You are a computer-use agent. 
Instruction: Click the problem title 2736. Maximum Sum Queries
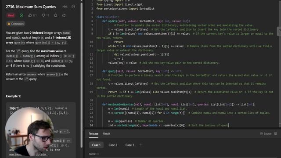coord(31,7)
